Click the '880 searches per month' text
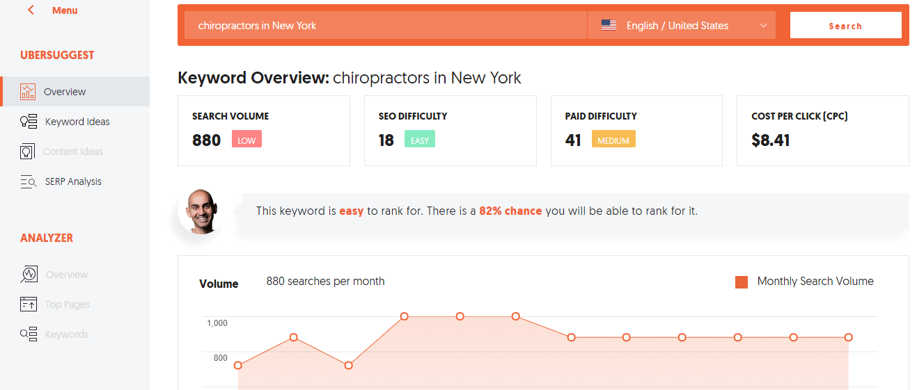917x390 pixels. (x=325, y=282)
